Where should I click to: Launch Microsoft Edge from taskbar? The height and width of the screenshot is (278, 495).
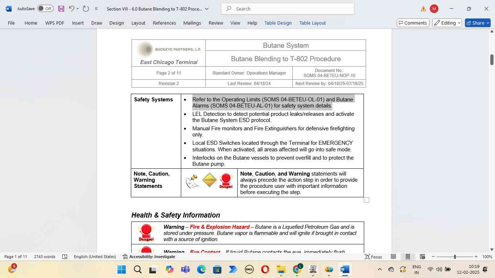coord(201,269)
